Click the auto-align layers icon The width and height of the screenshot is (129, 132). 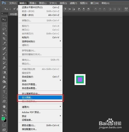[126, 9]
